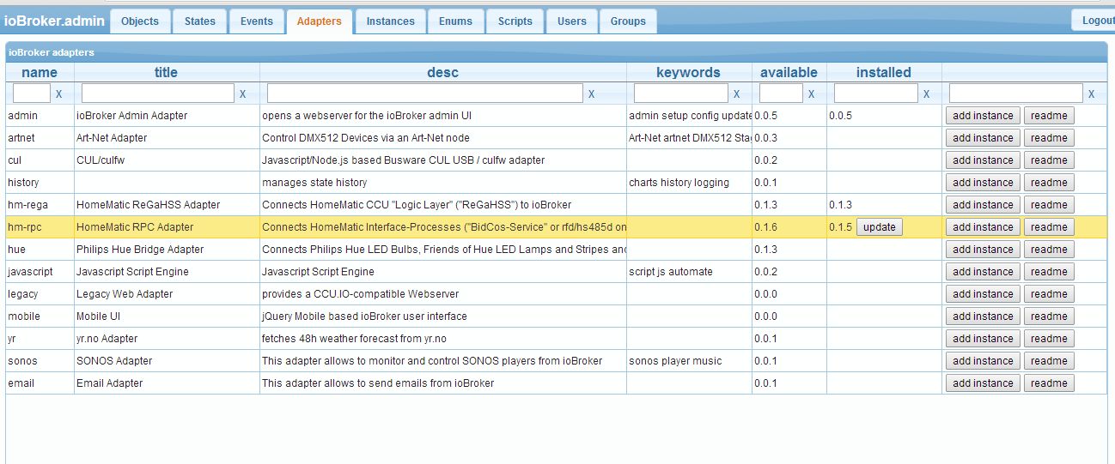This screenshot has width=1115, height=464.
Task: Open readme for yr adapter
Action: pos(1049,339)
